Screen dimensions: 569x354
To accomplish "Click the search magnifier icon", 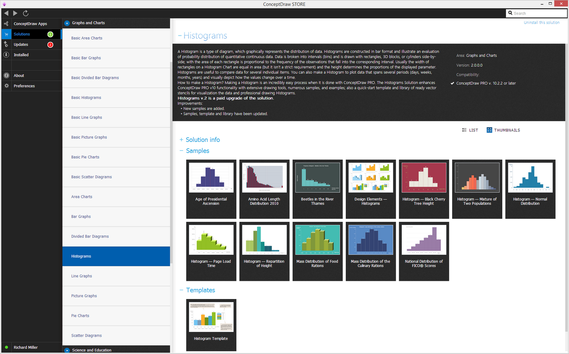I will click(x=510, y=13).
